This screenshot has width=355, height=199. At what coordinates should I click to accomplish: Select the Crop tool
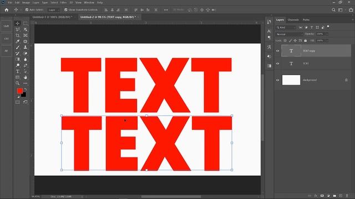(17, 35)
